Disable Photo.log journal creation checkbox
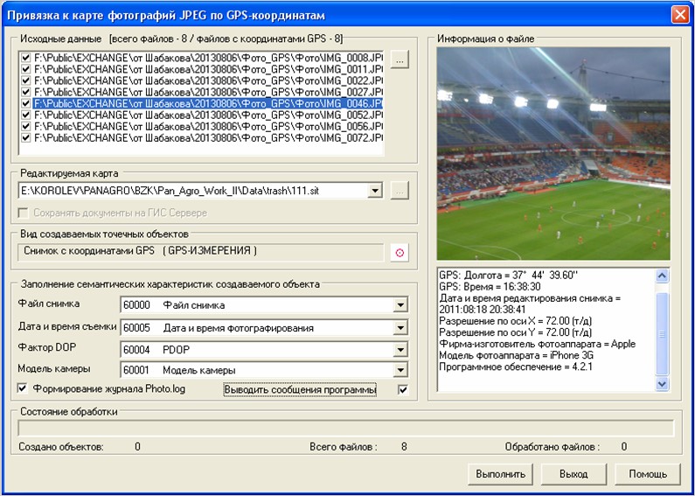 coord(23,388)
